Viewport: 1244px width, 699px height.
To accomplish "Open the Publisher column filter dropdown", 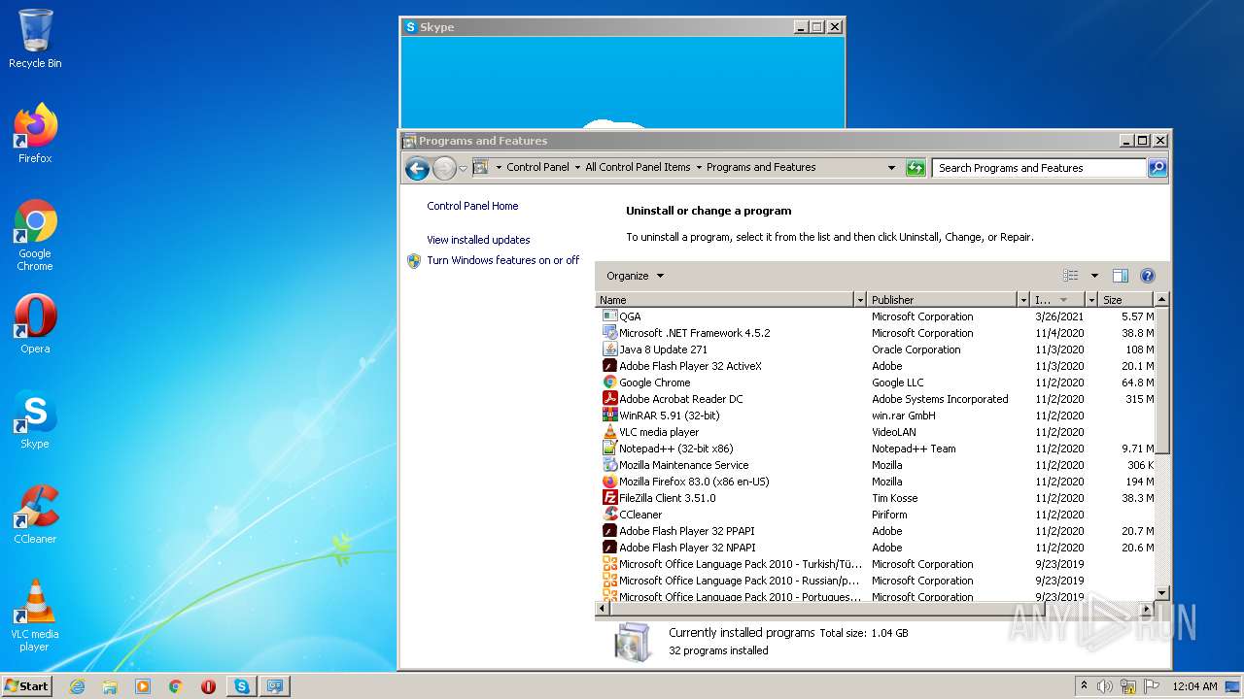I will (1022, 300).
